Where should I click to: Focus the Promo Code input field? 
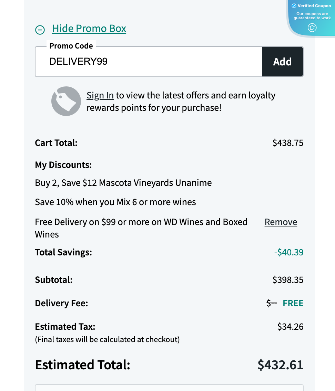pyautogui.click(x=148, y=62)
